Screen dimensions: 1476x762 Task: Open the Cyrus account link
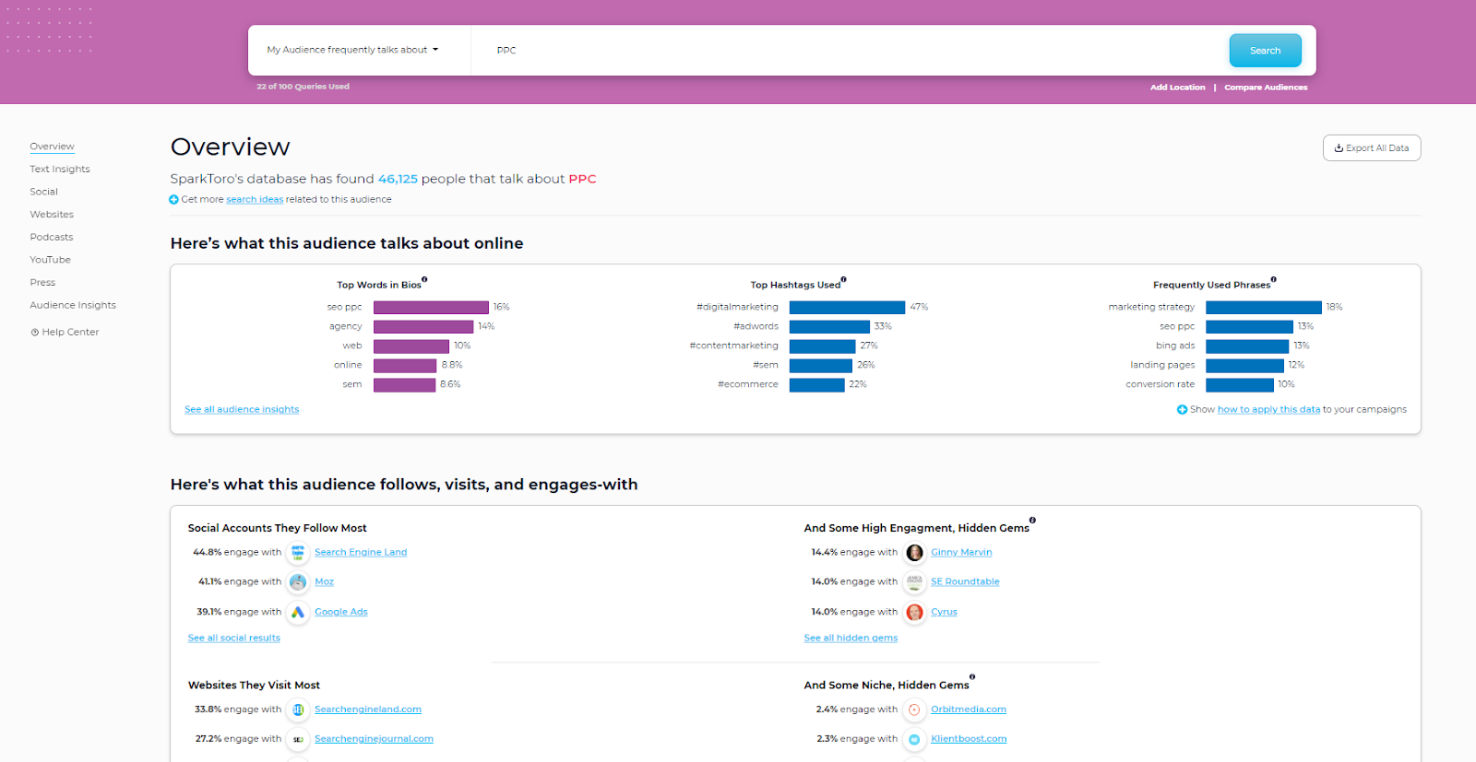click(944, 612)
